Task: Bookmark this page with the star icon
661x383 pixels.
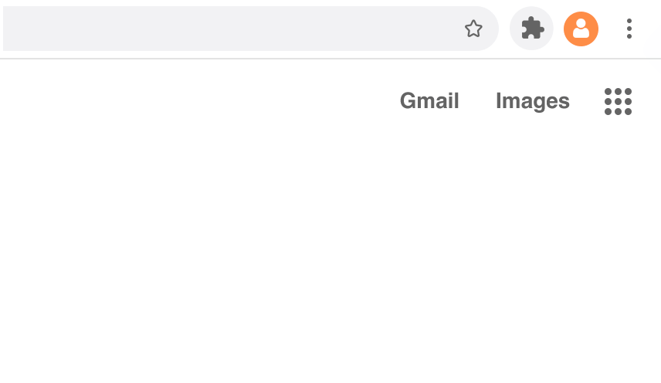Action: coord(473,29)
